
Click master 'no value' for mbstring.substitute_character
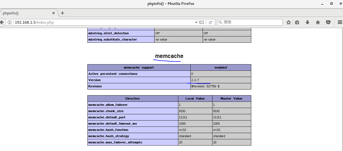click(209, 39)
